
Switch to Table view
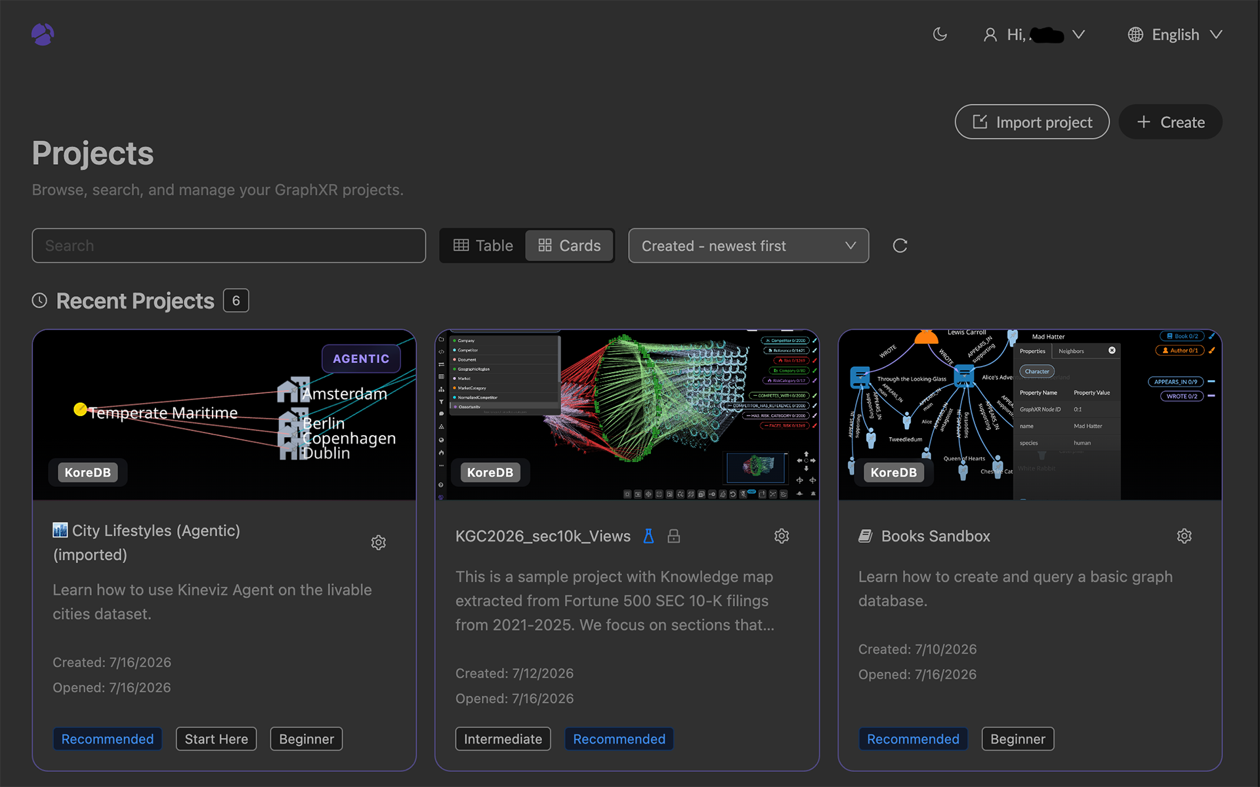pyautogui.click(x=483, y=245)
